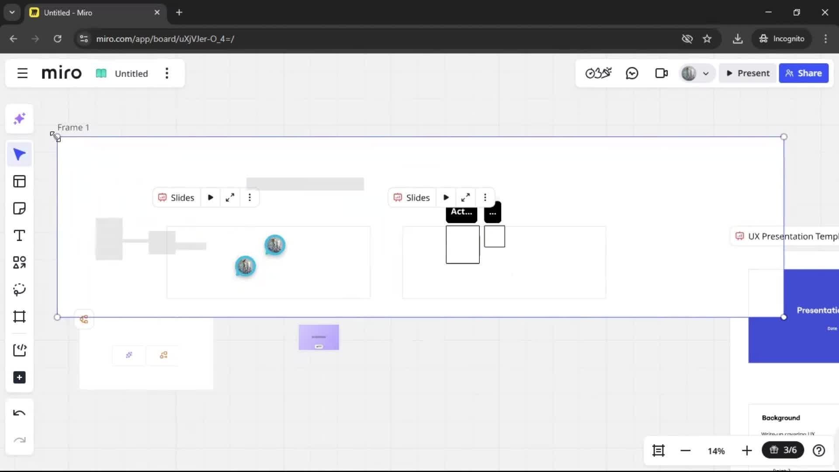839x472 pixels.
Task: Select the purple thumbnail card
Action: 319,337
